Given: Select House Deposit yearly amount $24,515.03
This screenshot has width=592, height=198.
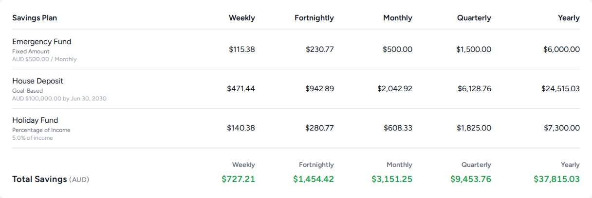Looking at the screenshot, I should [560, 89].
